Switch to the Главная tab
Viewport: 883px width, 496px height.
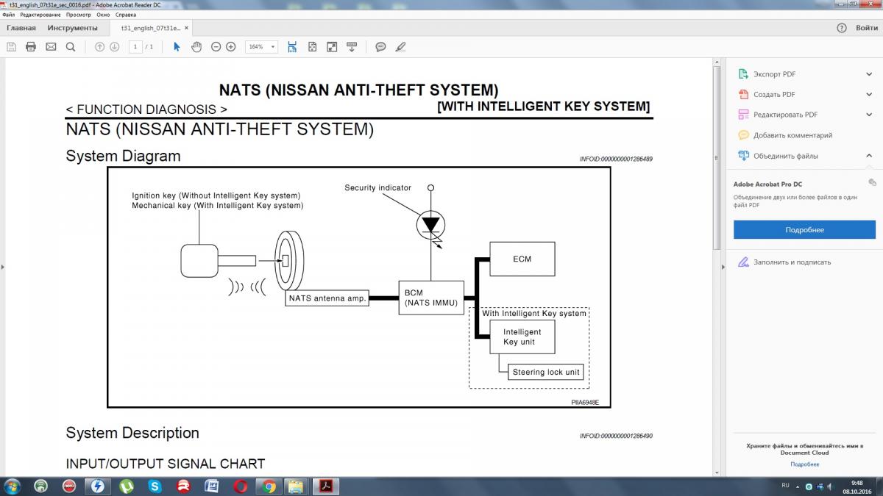point(21,28)
